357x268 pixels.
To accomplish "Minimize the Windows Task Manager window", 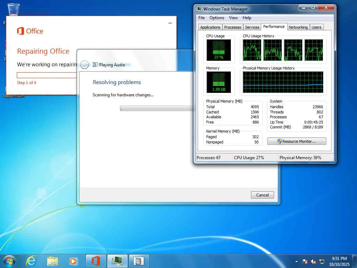I will pyautogui.click(x=303, y=8).
